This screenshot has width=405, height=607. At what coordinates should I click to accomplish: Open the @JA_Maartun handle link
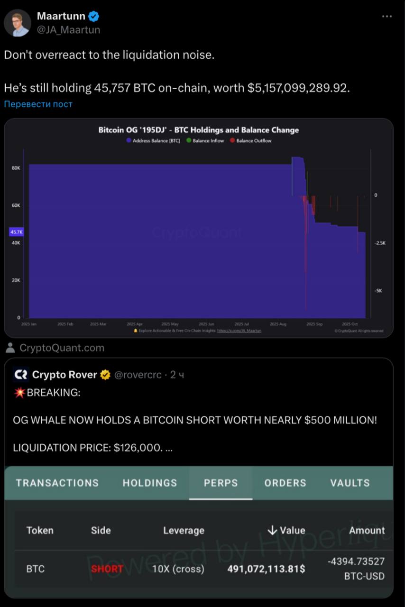click(x=68, y=30)
